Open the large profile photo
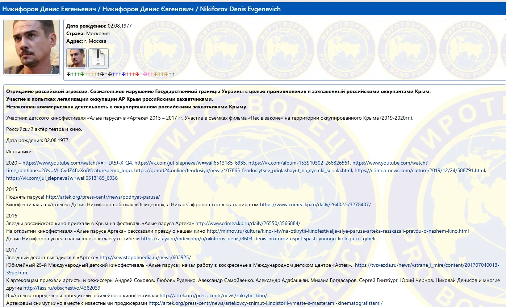Viewport: 506px width, 307px height. point(32,47)
